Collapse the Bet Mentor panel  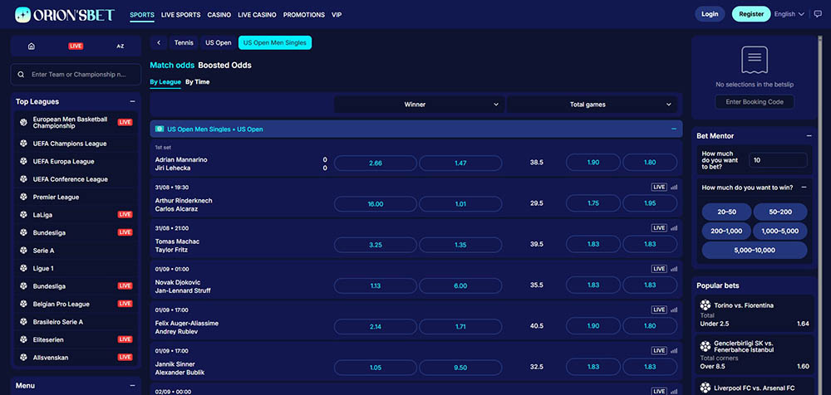pos(809,136)
